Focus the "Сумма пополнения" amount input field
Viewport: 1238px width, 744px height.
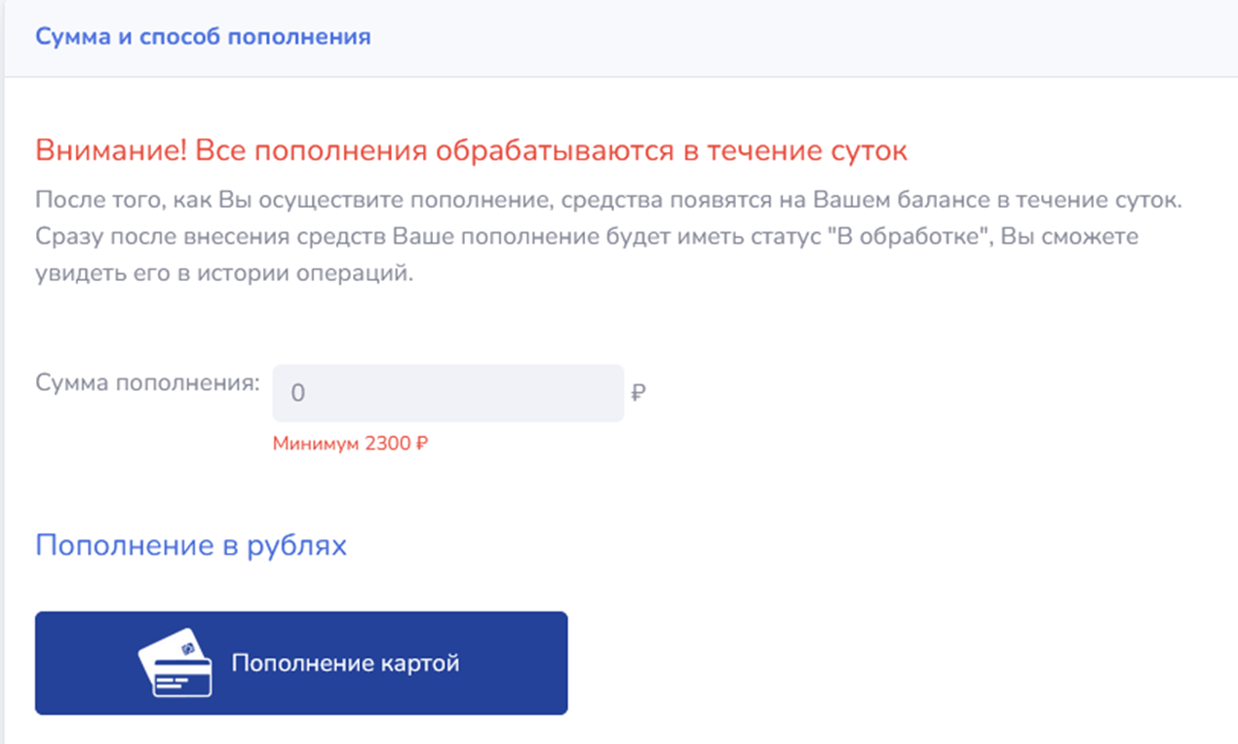pyautogui.click(x=448, y=394)
